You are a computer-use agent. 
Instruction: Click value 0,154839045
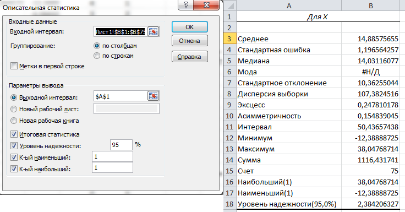click(x=371, y=116)
